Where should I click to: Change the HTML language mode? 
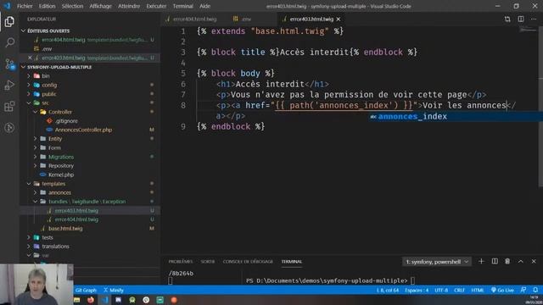[477, 290]
